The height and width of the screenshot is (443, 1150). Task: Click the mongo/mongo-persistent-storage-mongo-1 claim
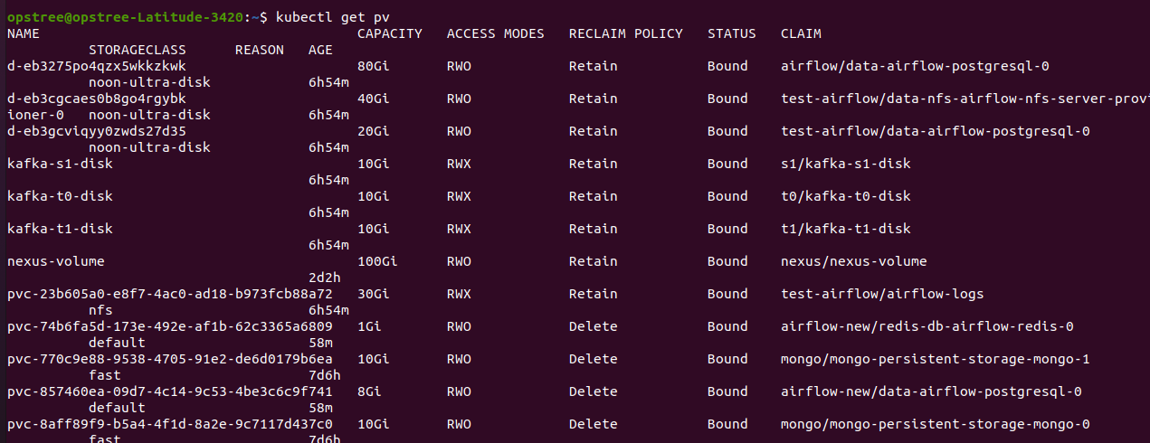[936, 359]
